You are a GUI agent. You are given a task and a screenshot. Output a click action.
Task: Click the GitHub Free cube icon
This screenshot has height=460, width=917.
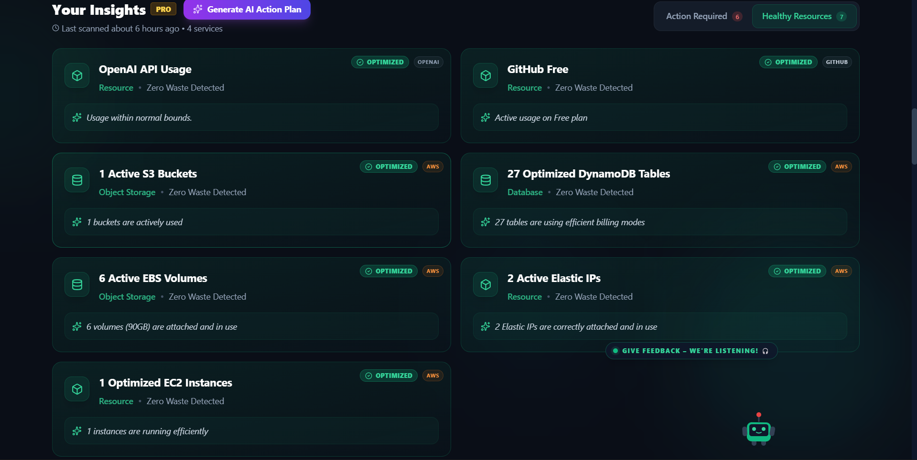click(485, 75)
